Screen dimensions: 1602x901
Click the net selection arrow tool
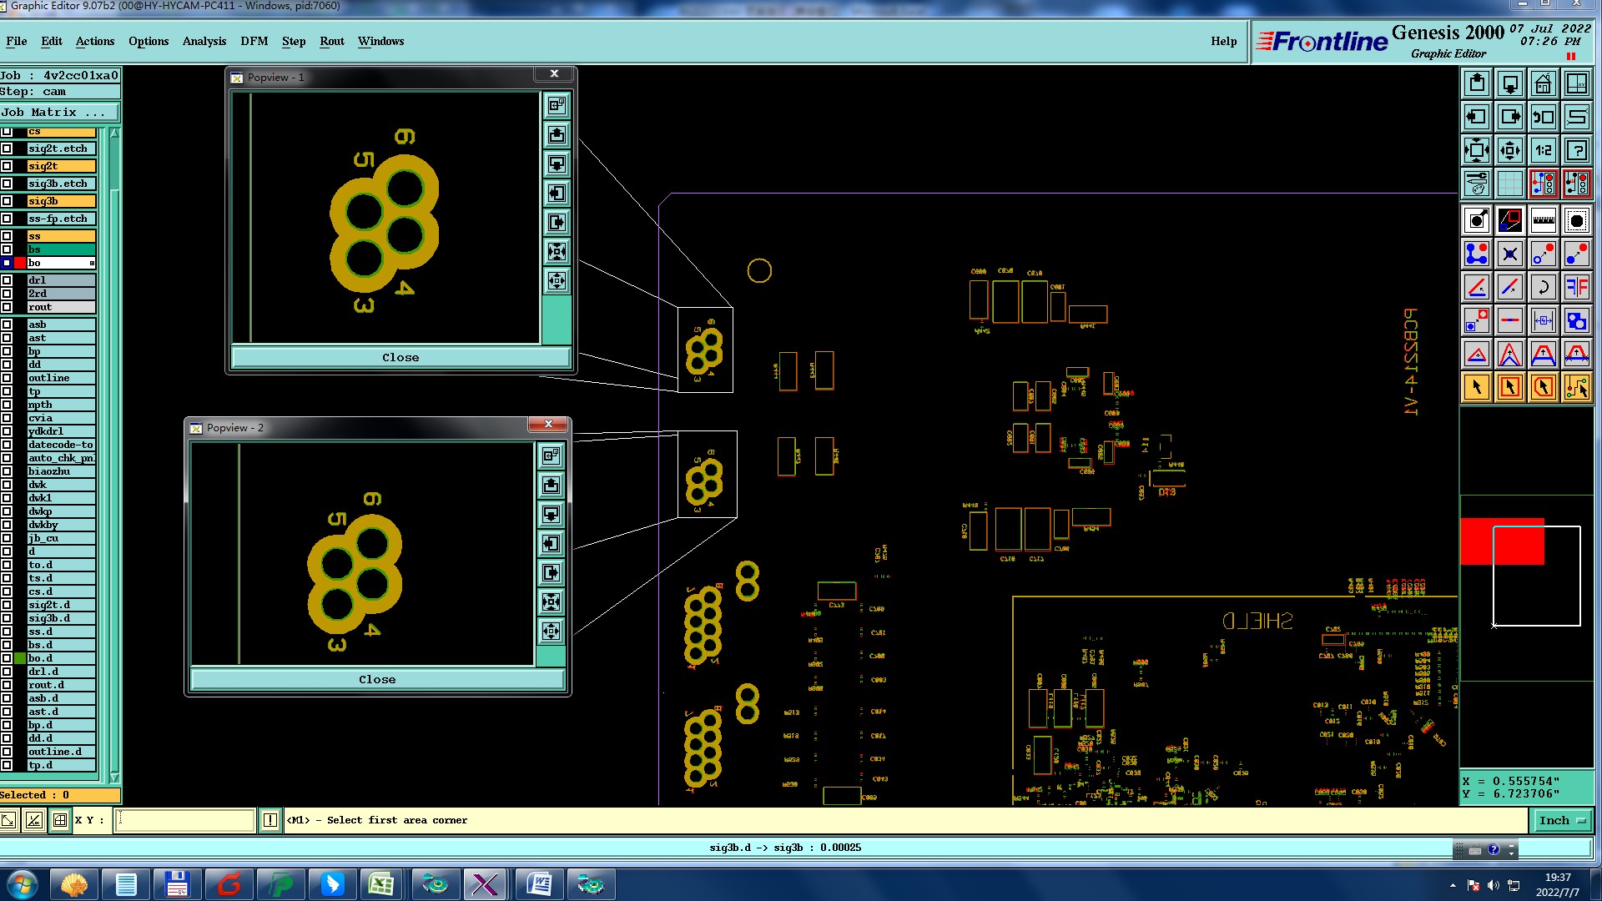tap(1576, 387)
